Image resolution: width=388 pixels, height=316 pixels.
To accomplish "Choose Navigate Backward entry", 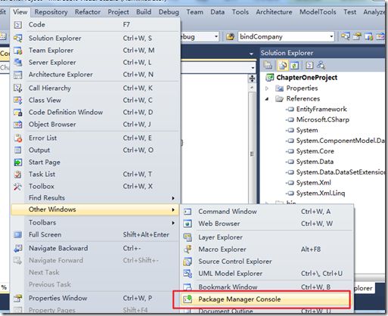I will [96, 248].
